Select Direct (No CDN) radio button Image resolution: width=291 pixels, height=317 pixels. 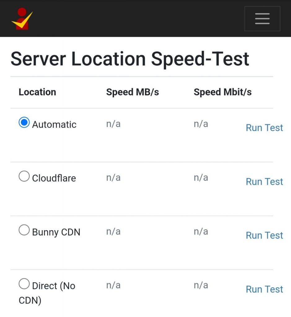click(24, 284)
